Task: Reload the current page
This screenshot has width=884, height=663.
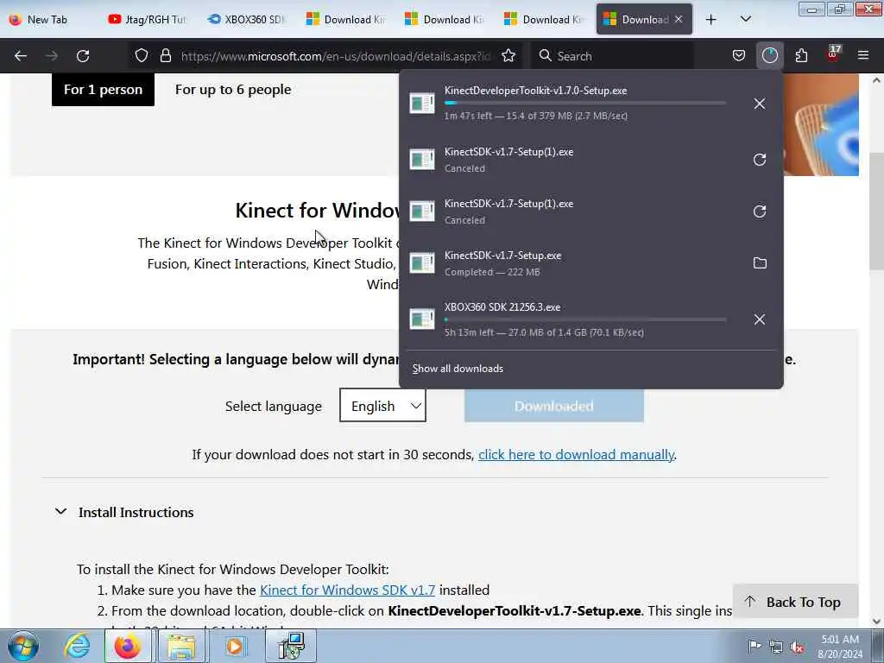Action: (x=83, y=56)
